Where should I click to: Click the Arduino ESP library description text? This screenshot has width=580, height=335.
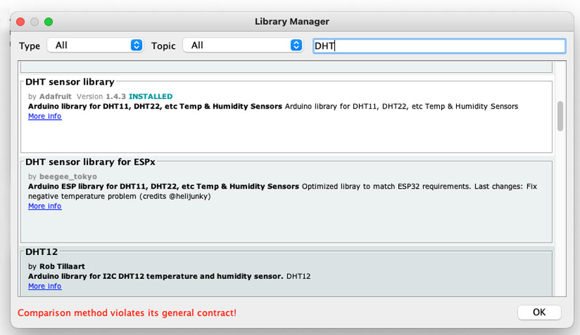click(x=164, y=186)
